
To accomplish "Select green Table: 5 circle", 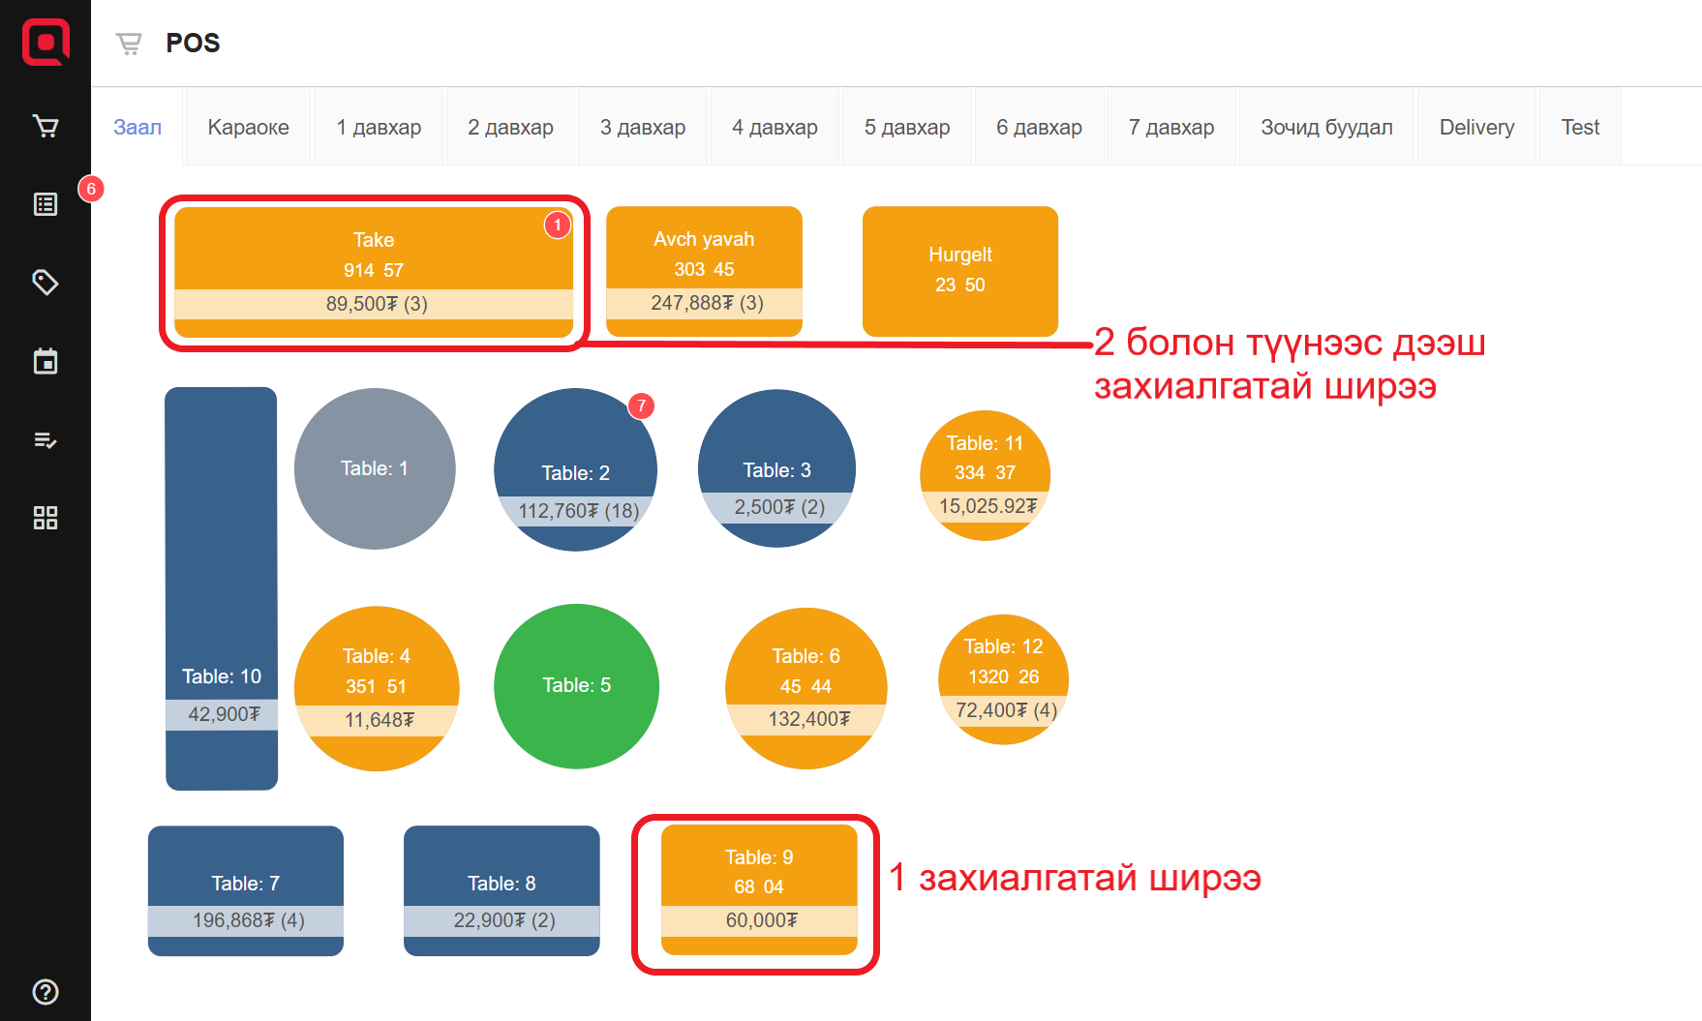I will click(576, 686).
